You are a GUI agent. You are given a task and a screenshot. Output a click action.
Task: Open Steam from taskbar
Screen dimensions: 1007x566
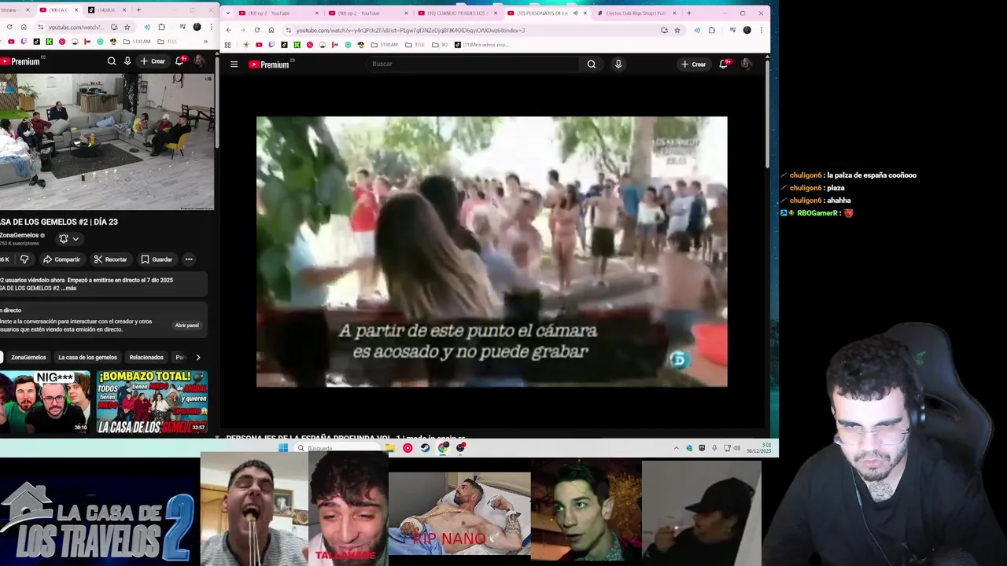426,448
